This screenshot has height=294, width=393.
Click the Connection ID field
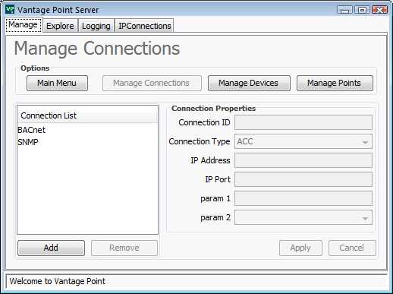pyautogui.click(x=303, y=122)
